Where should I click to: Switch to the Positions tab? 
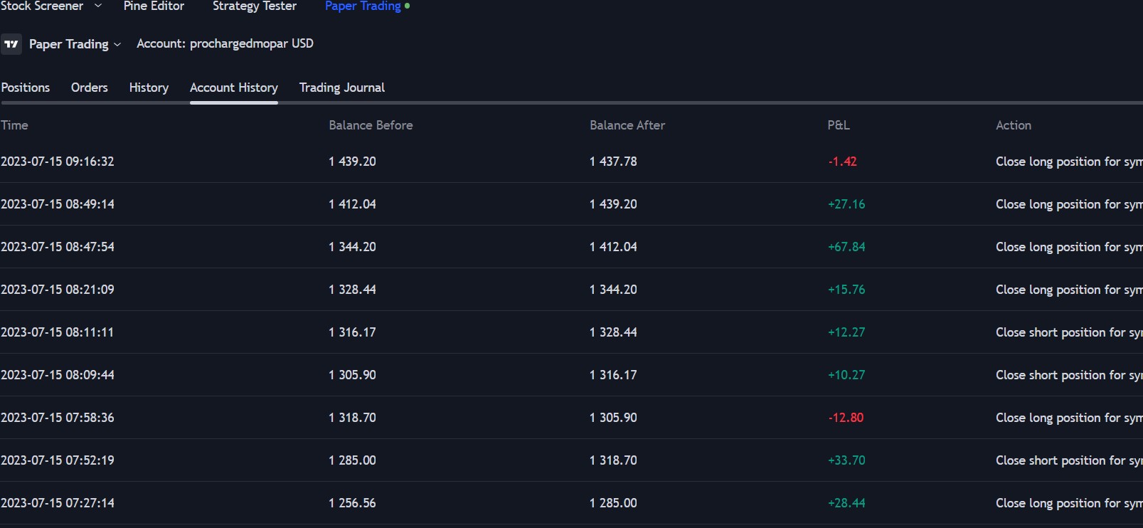click(x=26, y=88)
